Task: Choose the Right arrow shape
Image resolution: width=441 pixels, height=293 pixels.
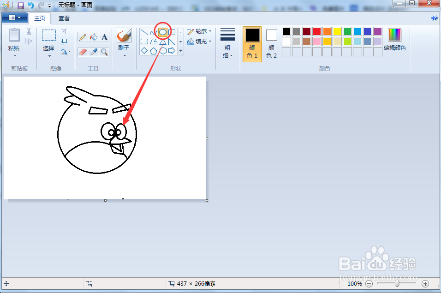Action: coord(172,51)
